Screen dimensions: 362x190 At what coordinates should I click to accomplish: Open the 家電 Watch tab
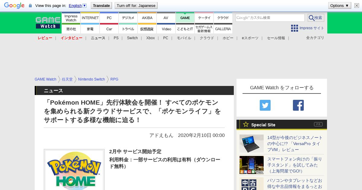pyautogui.click(x=90, y=29)
